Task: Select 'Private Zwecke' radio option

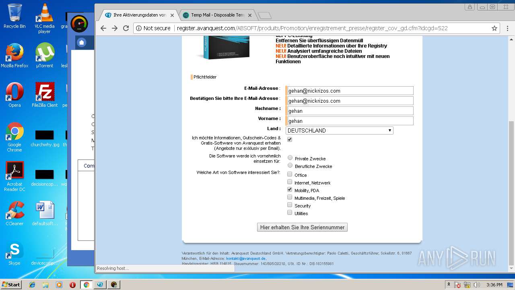Action: [290, 157]
